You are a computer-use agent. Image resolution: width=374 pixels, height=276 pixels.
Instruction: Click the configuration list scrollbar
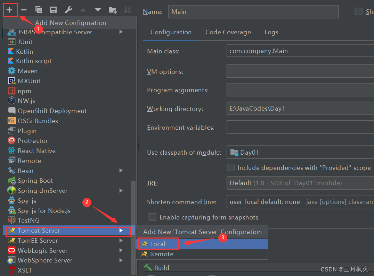coord(133,227)
